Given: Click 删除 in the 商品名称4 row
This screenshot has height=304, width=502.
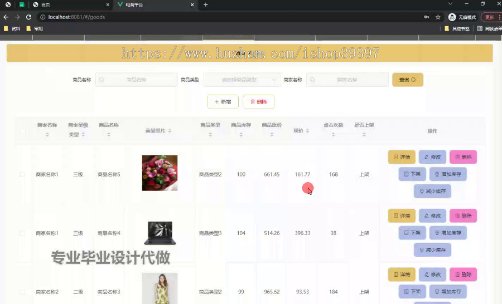Looking at the screenshot, I should 464,216.
